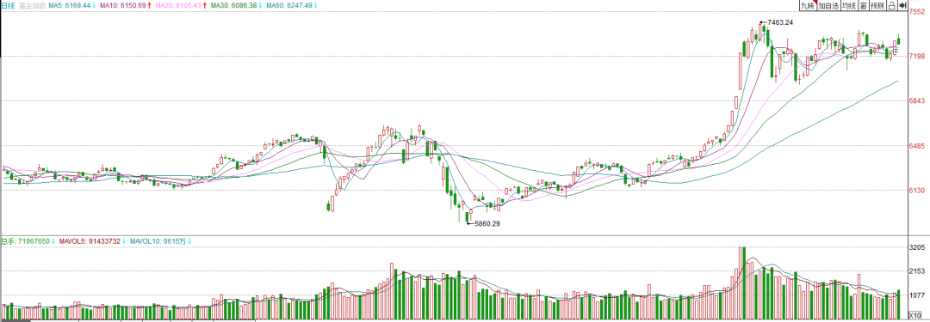Toggle the 均线 moving average lines
The height and width of the screenshot is (322, 930).
pyautogui.click(x=849, y=5)
